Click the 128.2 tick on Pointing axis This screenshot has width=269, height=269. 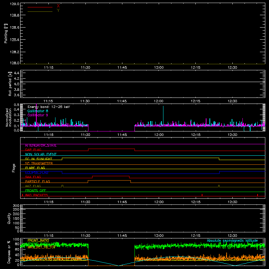[x=14, y=52]
